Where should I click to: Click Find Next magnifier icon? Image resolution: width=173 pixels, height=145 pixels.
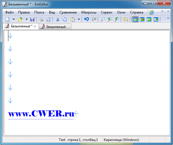click(x=116, y=19)
